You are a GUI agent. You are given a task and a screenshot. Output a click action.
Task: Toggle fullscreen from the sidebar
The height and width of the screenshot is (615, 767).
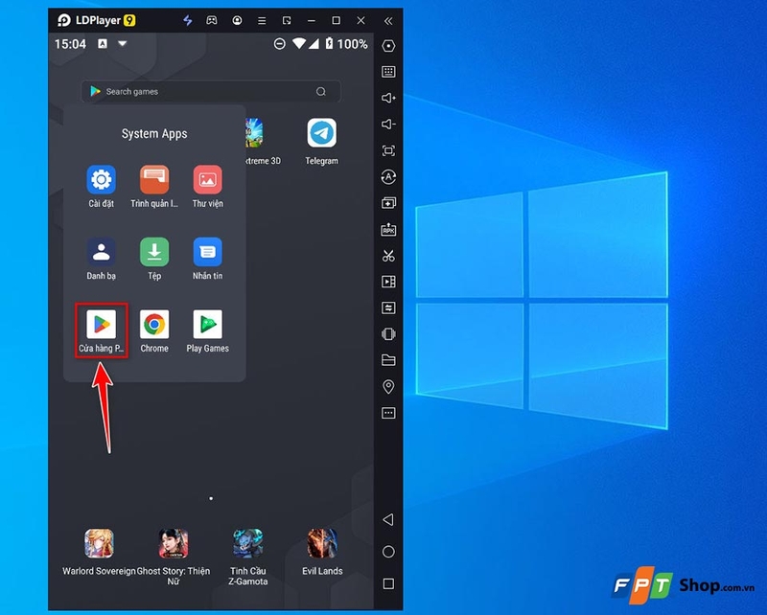(388, 150)
